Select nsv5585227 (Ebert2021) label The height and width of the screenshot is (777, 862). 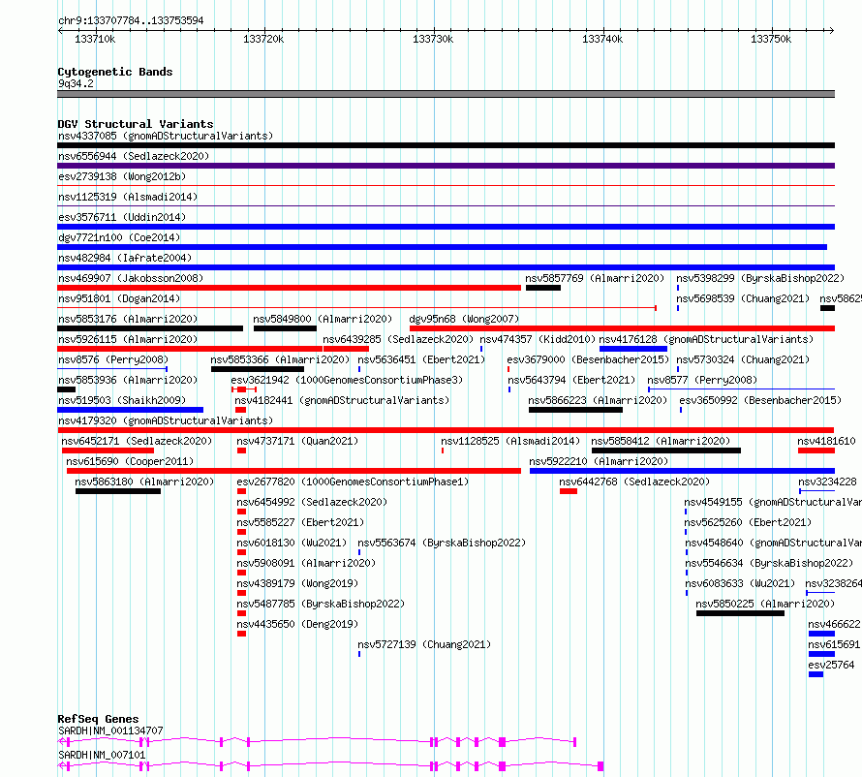(x=300, y=522)
